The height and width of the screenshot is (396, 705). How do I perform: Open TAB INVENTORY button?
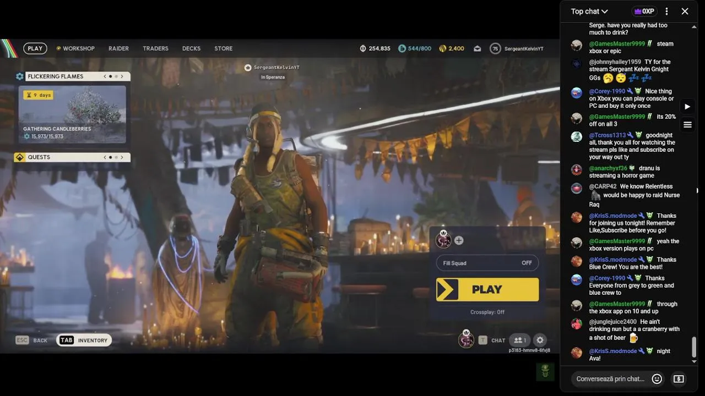click(84, 340)
